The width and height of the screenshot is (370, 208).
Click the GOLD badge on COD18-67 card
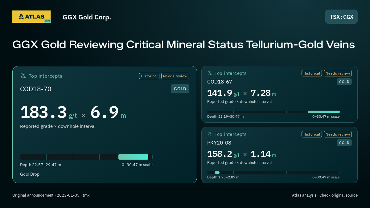(x=344, y=82)
